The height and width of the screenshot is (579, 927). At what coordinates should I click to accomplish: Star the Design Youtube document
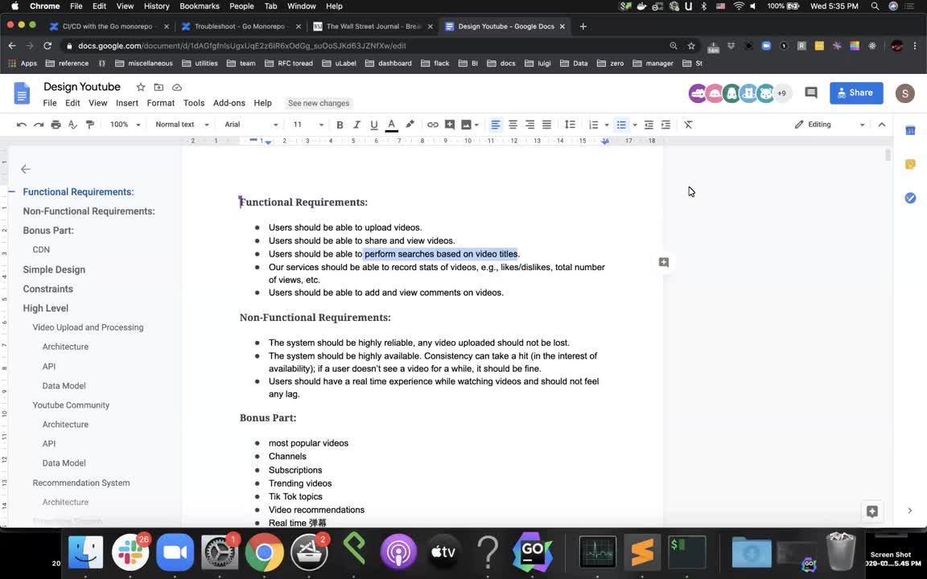[141, 88]
